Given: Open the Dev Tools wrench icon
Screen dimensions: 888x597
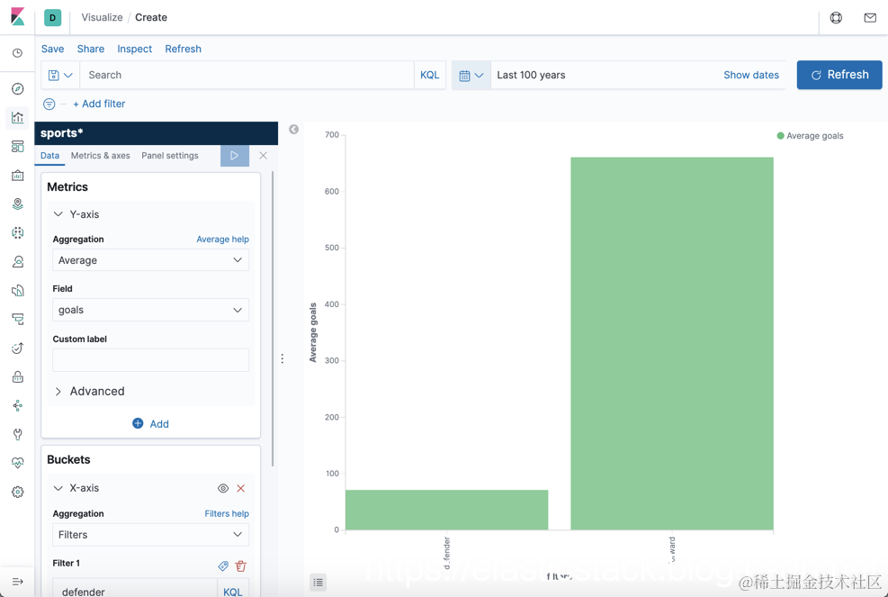Looking at the screenshot, I should click(18, 434).
